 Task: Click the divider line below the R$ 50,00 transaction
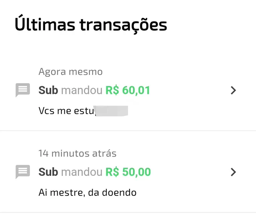point(128,212)
